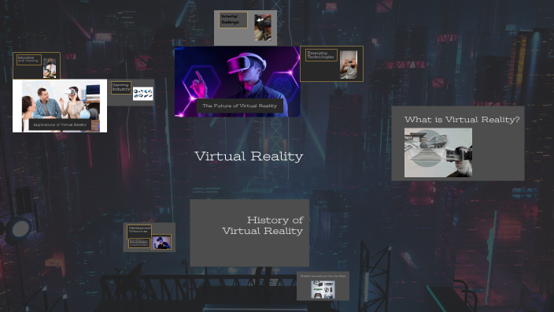
Task: Open the 'What is Virtual Reality?' topic frame heading
Action: tap(462, 120)
